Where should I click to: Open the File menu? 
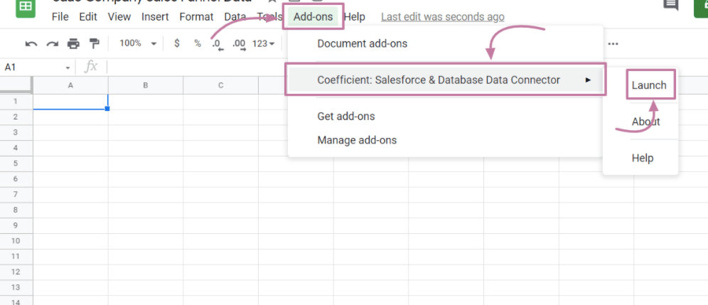point(60,17)
